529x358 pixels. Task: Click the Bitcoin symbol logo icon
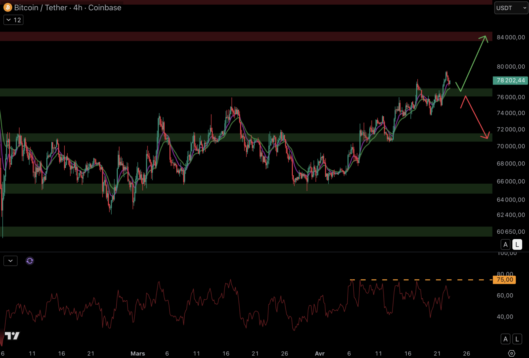[7, 7]
